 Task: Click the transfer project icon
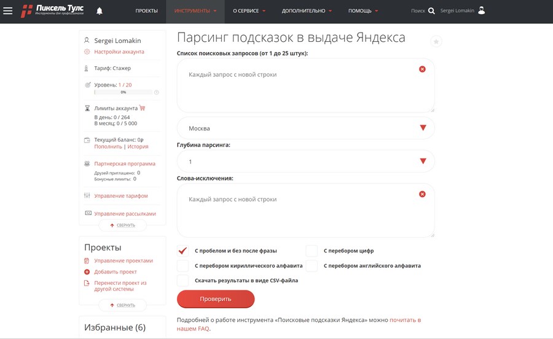[x=87, y=283]
